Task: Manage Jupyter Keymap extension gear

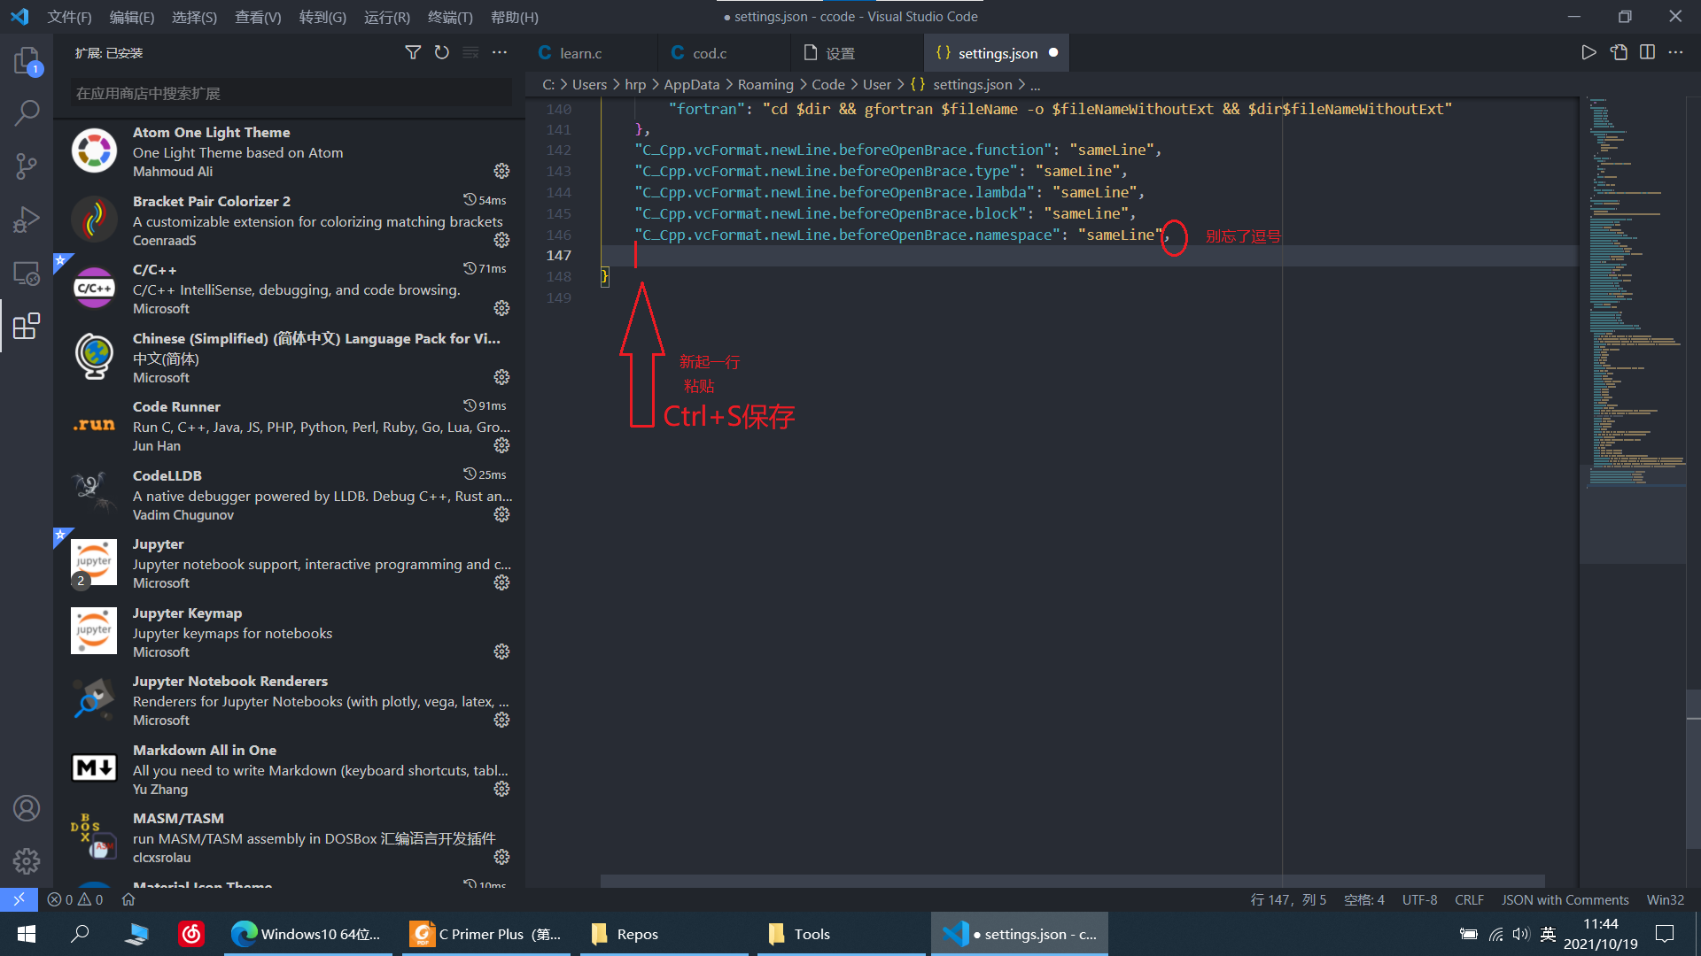Action: [501, 651]
